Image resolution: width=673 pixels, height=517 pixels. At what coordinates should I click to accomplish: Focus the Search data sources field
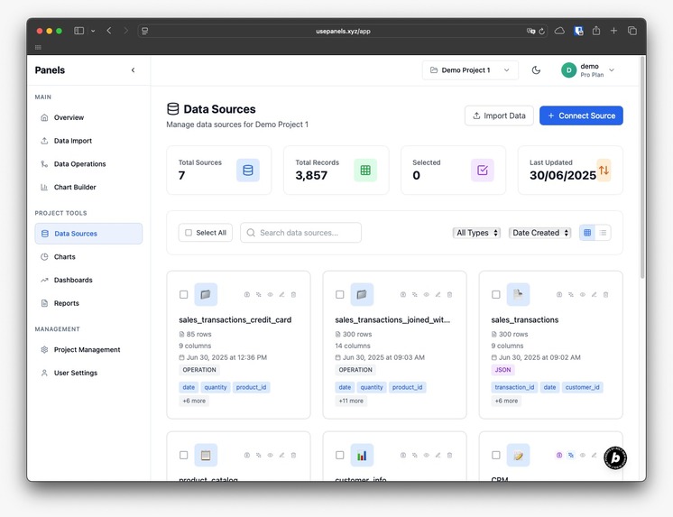coord(301,233)
